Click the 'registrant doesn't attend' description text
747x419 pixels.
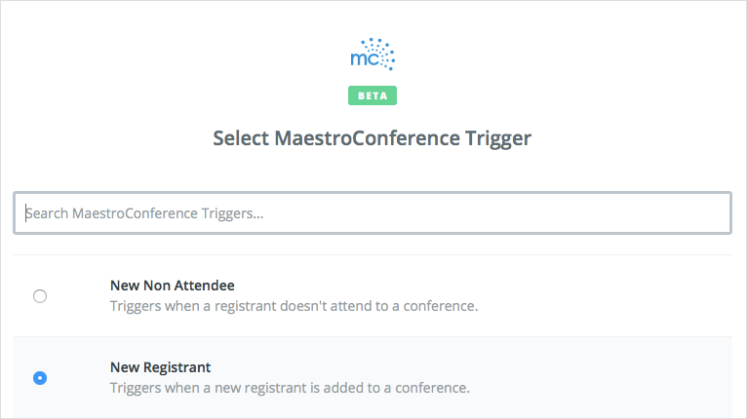tap(294, 306)
